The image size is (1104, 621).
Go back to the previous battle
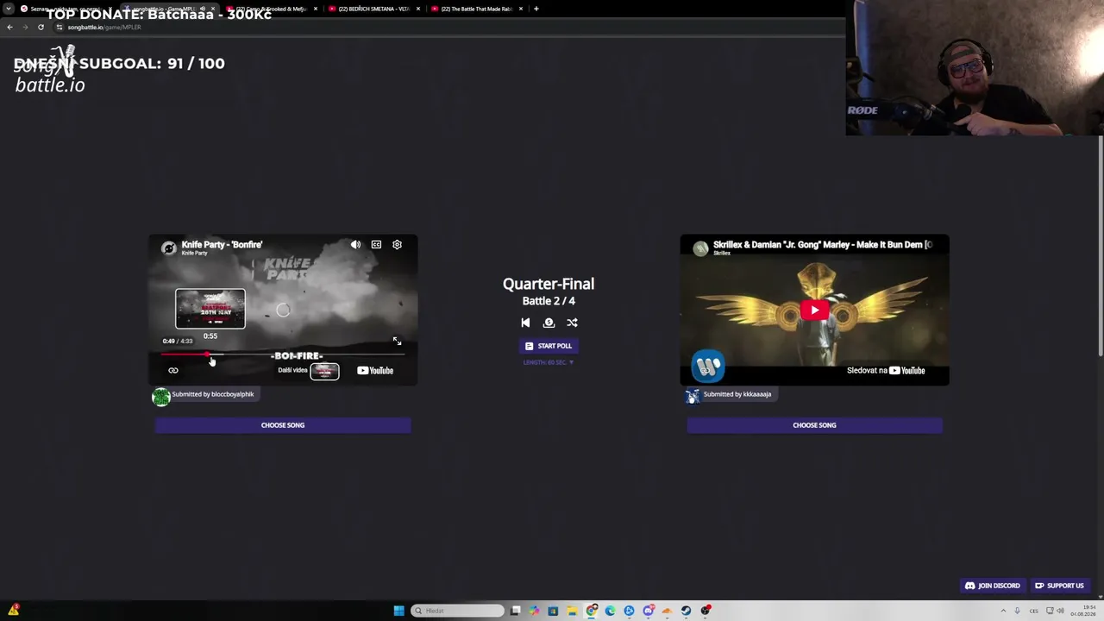tap(525, 323)
